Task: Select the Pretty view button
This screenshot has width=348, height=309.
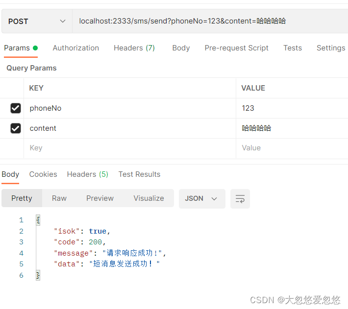Action: [x=22, y=198]
